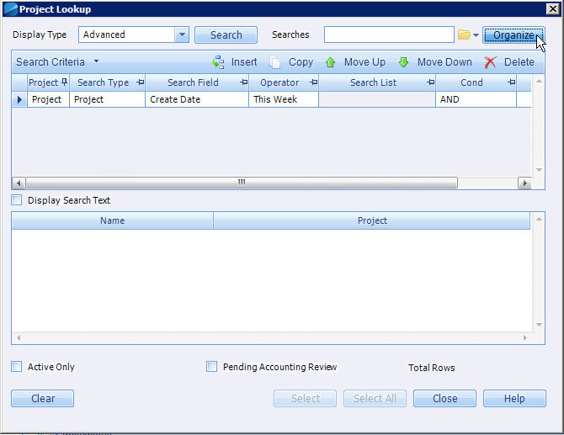
Task: Click the red X Delete icon
Action: pos(490,62)
